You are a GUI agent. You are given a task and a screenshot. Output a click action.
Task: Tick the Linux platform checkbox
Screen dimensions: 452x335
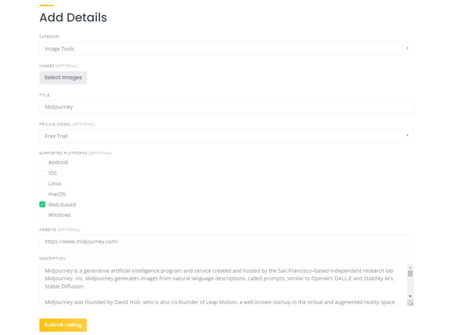(x=42, y=184)
